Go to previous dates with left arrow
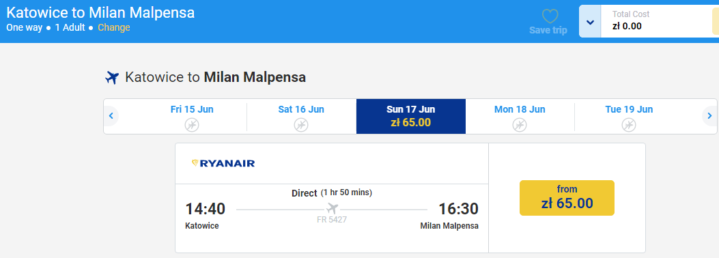The image size is (719, 258). [x=111, y=116]
